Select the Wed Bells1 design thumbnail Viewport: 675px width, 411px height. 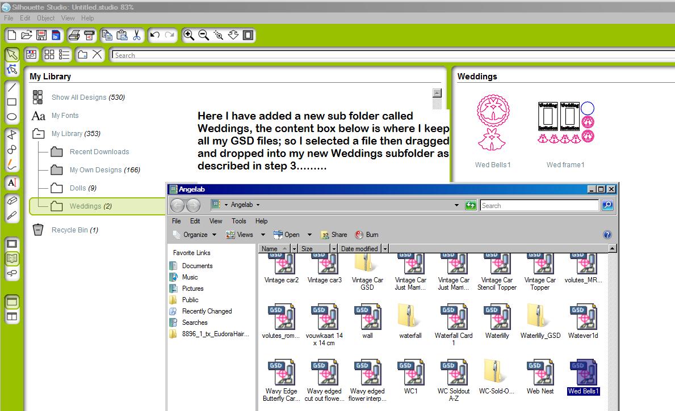point(493,122)
